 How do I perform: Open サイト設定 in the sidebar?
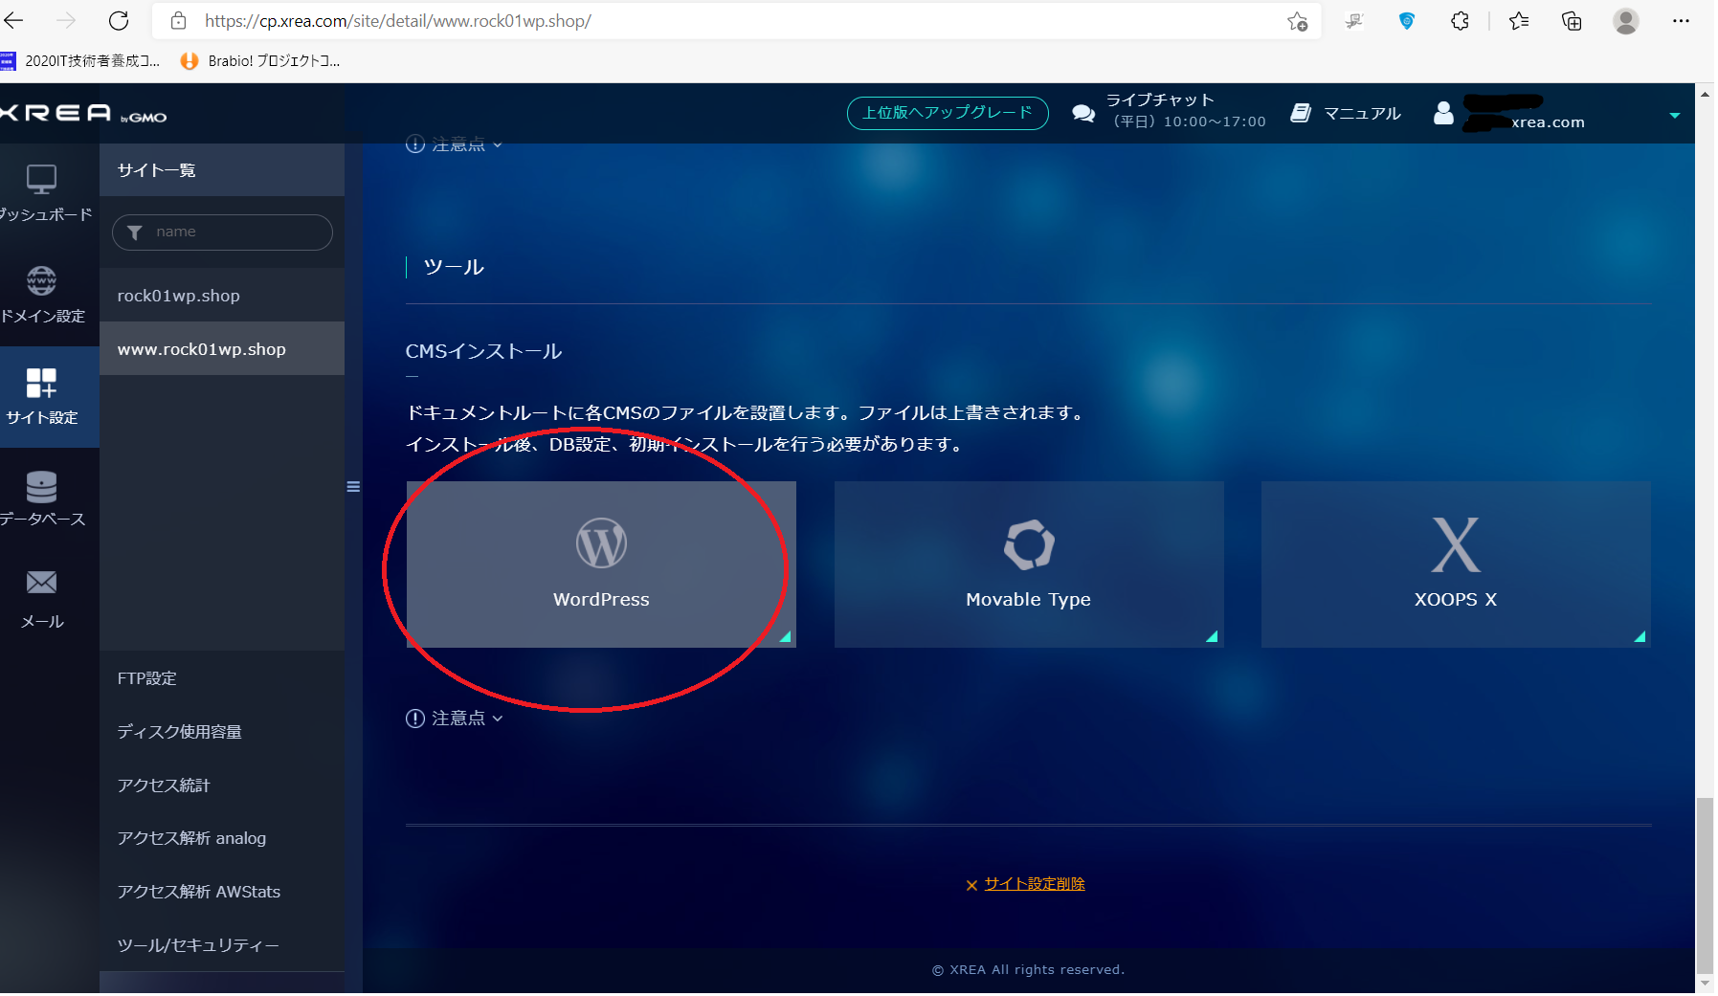click(x=42, y=396)
